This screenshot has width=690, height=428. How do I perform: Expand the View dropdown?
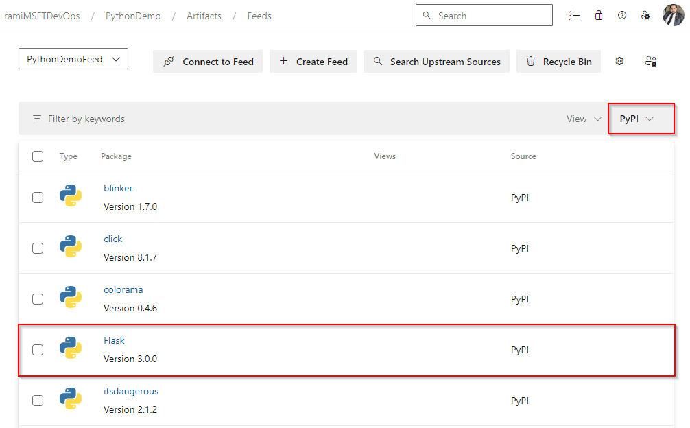[x=582, y=118]
